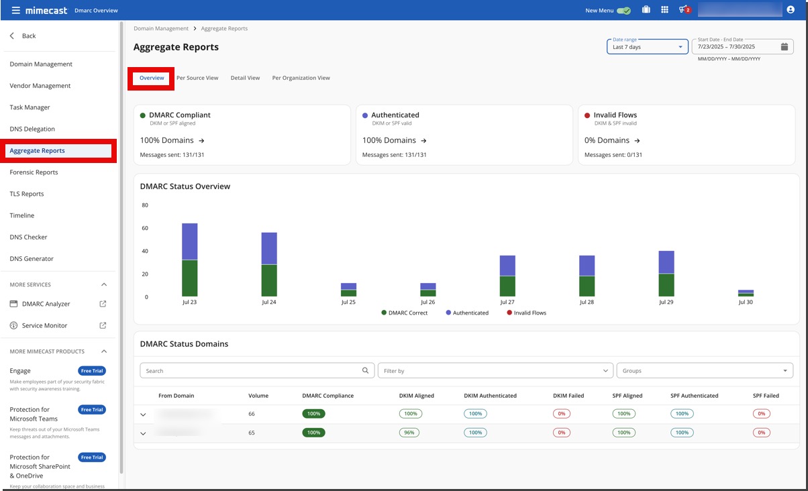Screen dimensions: 808x491
Task: Toggle the New Menu switch
Action: pyautogui.click(x=624, y=10)
